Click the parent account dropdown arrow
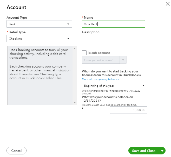The image size is (171, 157). [123, 60]
